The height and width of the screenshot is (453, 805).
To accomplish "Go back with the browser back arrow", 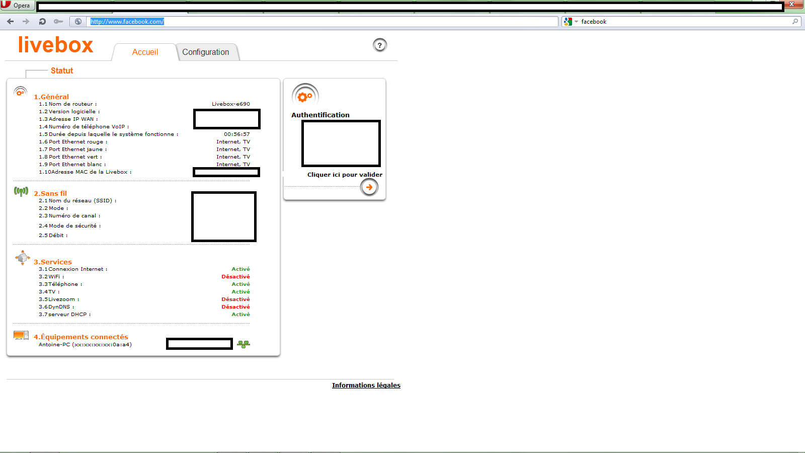I will [x=11, y=22].
